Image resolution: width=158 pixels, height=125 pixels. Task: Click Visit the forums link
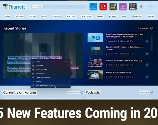73,92
